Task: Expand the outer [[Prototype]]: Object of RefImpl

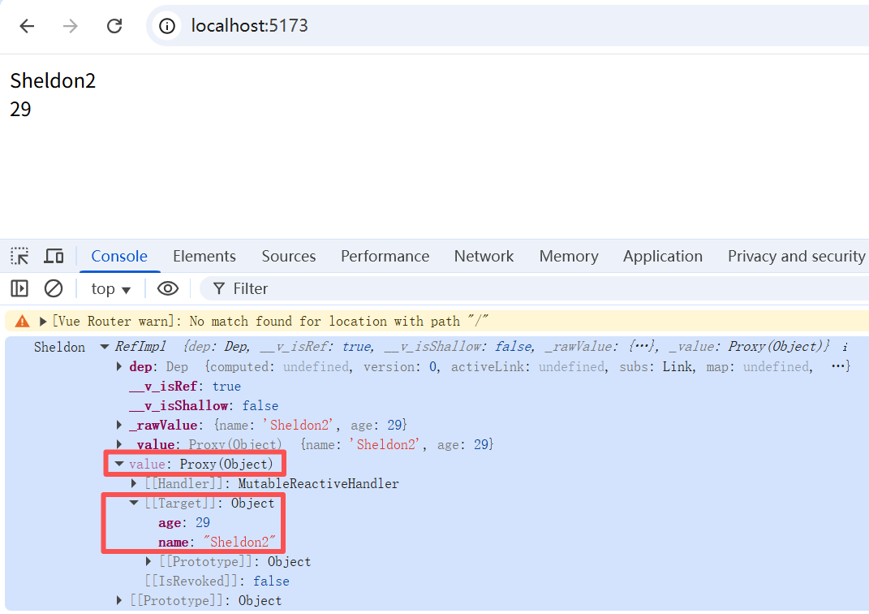Action: (118, 600)
